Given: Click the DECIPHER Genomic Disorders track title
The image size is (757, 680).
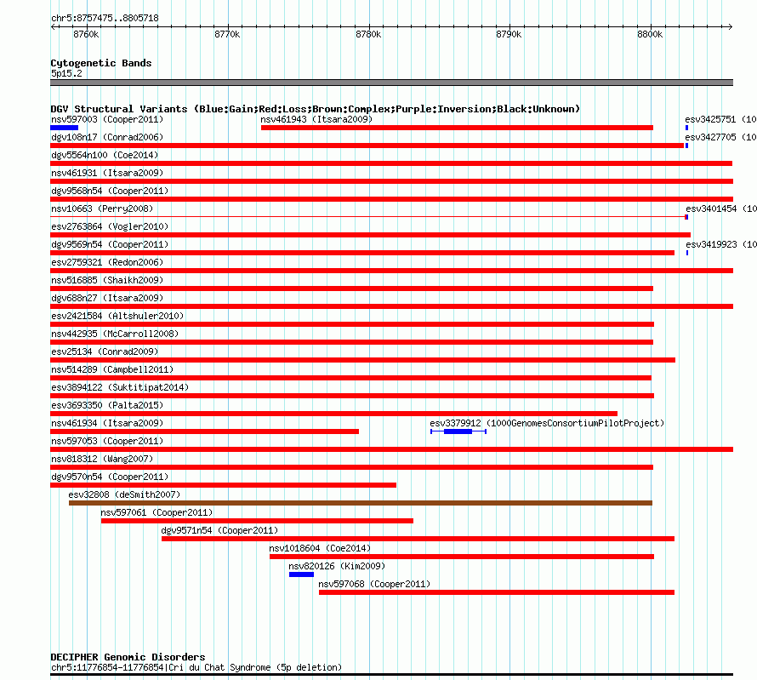Looking at the screenshot, I should (128, 657).
